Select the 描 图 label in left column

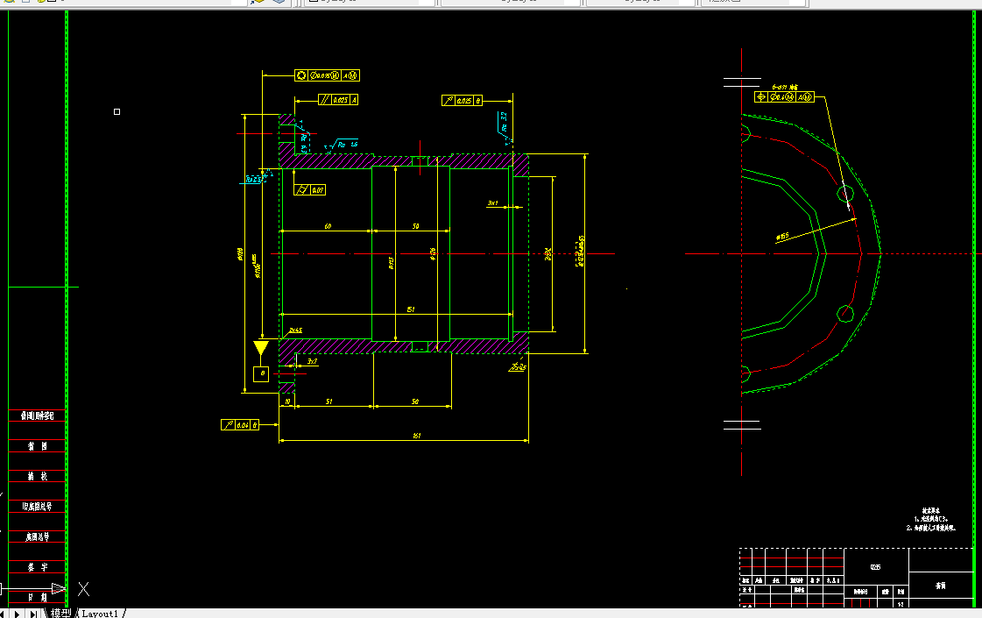[37, 446]
